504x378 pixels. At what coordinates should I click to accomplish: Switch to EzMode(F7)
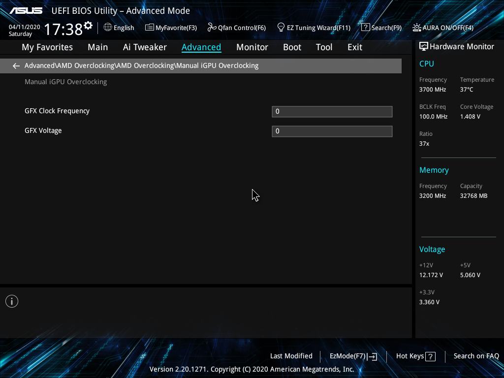coord(347,356)
